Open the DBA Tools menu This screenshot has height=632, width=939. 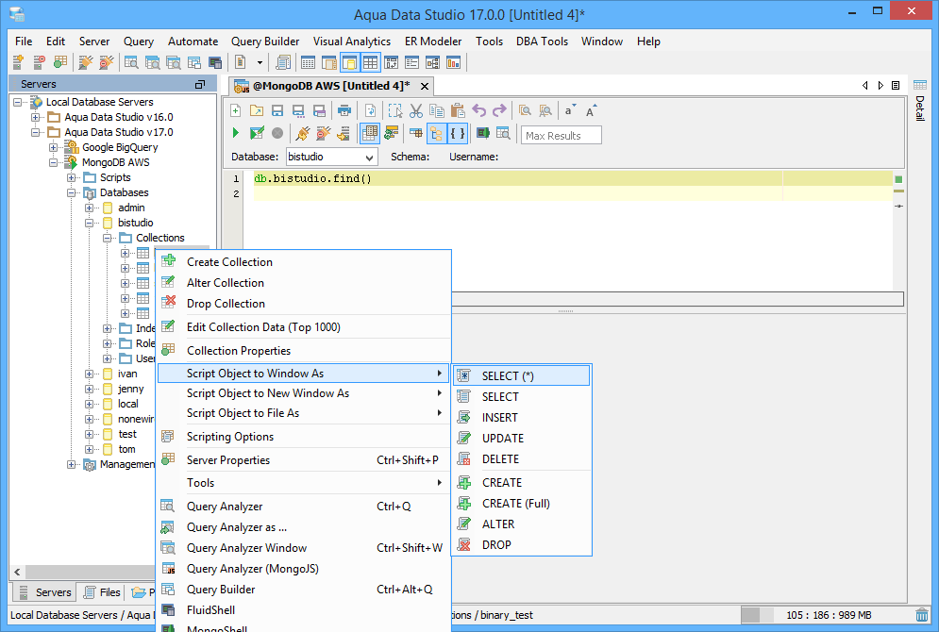(542, 42)
